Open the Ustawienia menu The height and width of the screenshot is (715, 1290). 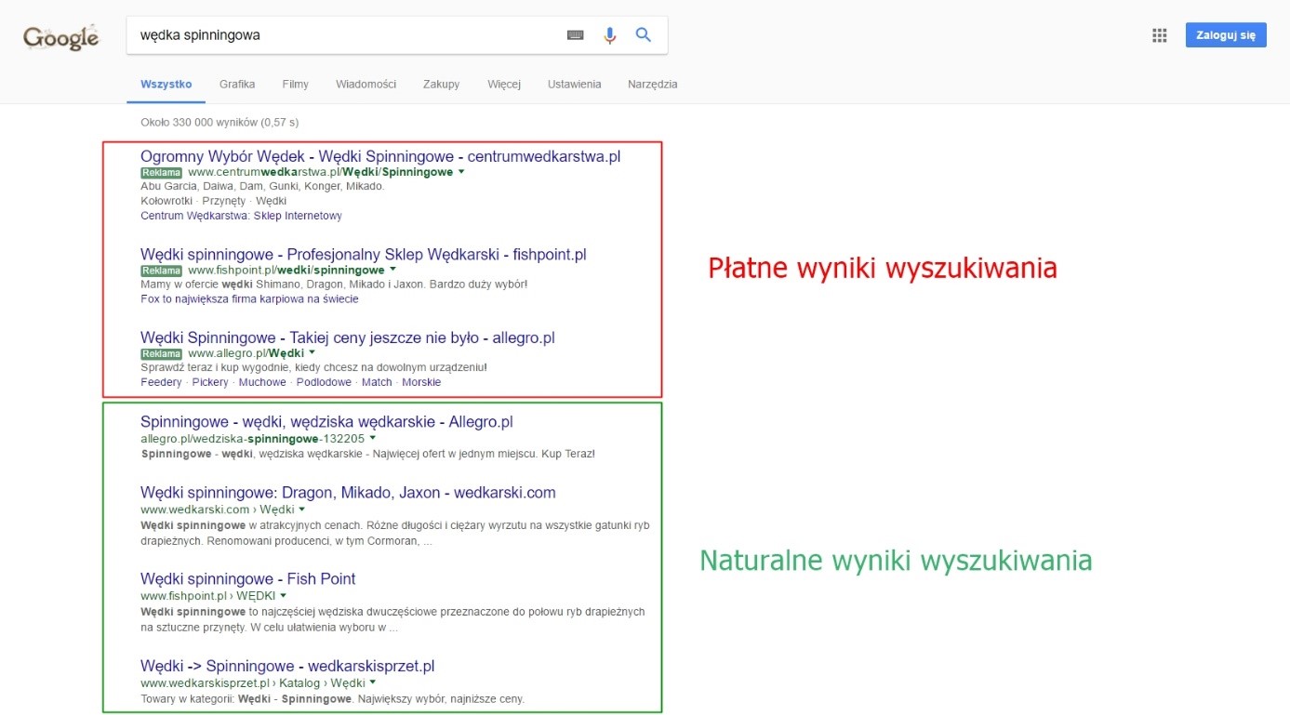coord(574,84)
